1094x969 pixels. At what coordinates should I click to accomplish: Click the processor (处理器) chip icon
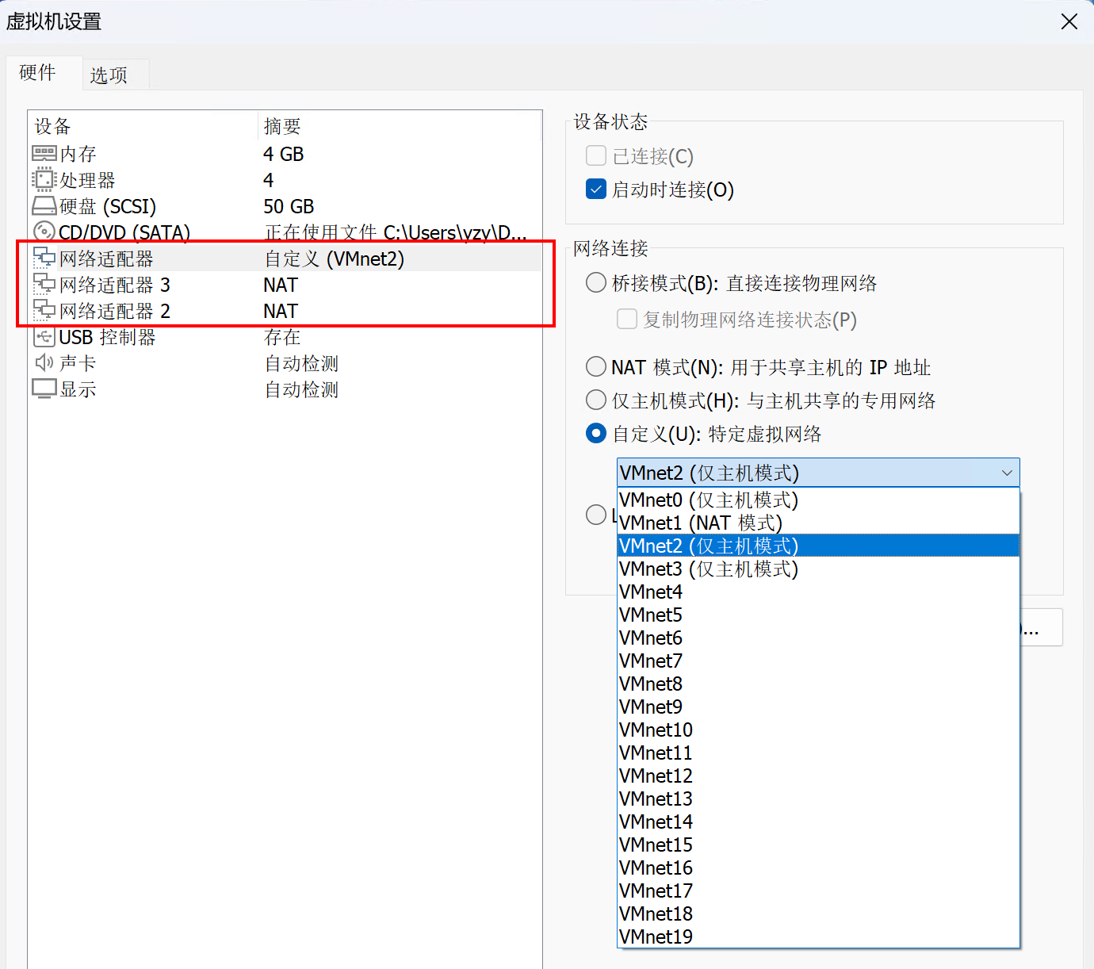pyautogui.click(x=44, y=179)
